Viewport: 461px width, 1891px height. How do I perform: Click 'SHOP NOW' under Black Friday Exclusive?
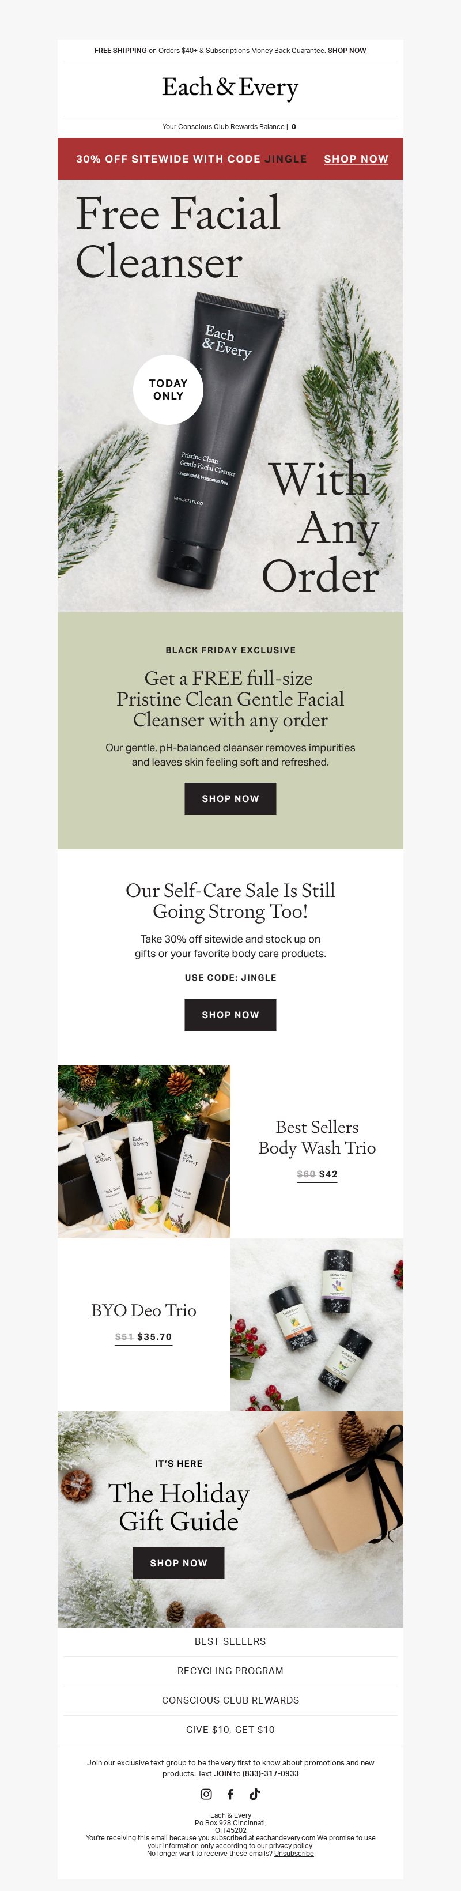pos(231,798)
